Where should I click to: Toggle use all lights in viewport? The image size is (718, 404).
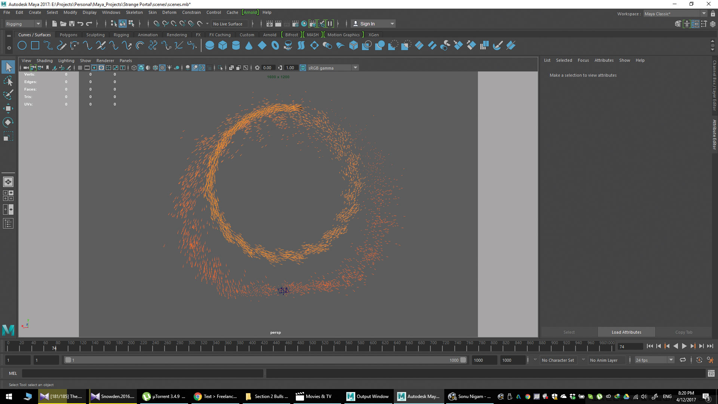170,68
